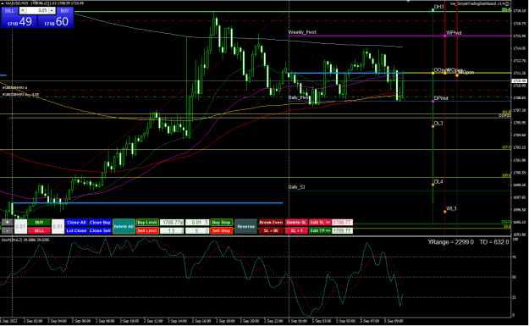The height and width of the screenshot is (326, 529).
Task: Click the current price tag on the right axis
Action: click(520, 81)
